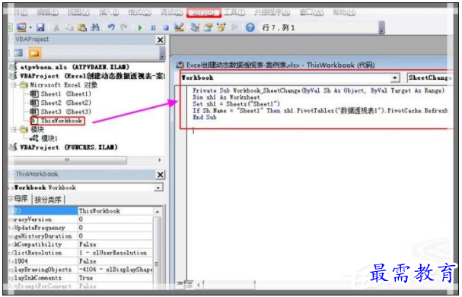Screen dimensions: 462x297
Task: Open the 插入(I) menu
Action: 109,12
